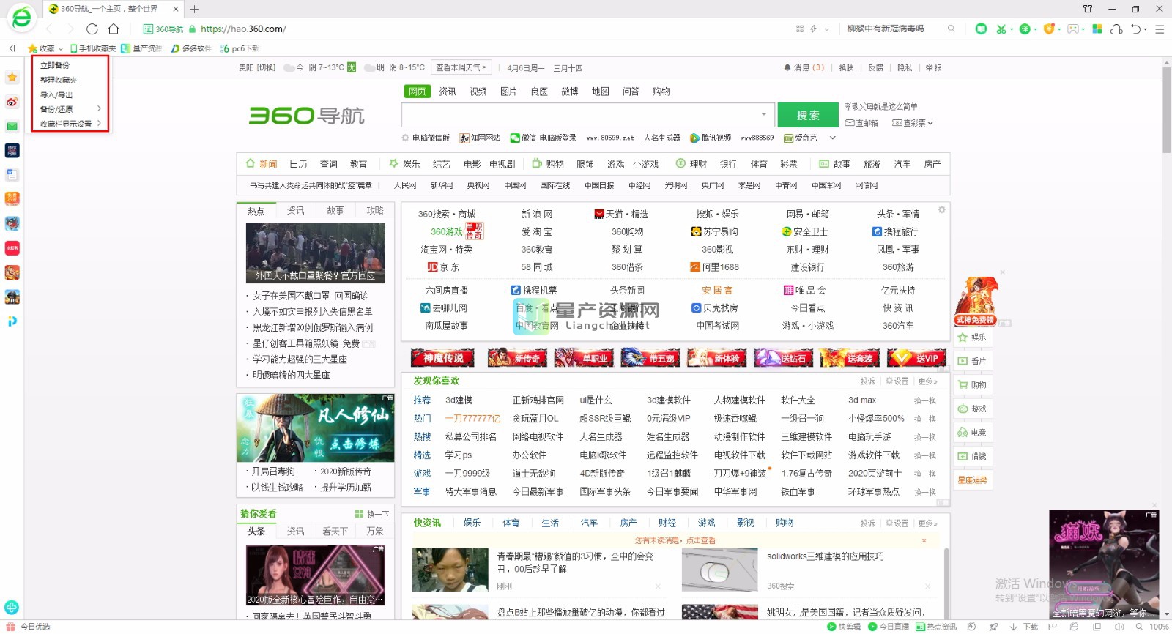This screenshot has height=634, width=1172.
Task: Click the undo closed tab arrow icon
Action: [1136, 29]
